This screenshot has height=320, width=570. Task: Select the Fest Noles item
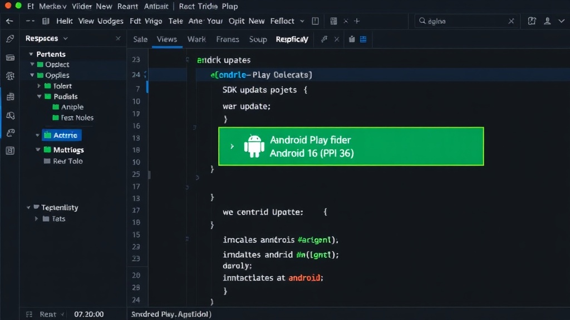(77, 118)
